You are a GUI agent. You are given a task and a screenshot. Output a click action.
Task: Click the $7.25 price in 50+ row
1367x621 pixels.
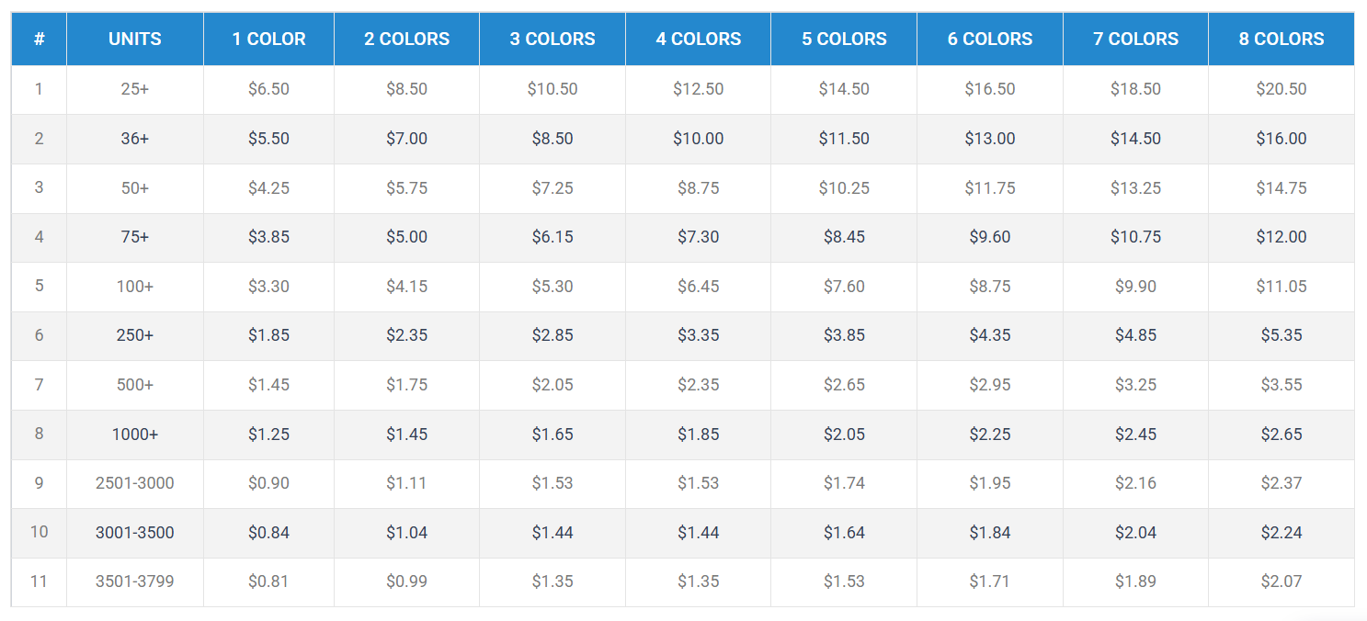click(552, 188)
